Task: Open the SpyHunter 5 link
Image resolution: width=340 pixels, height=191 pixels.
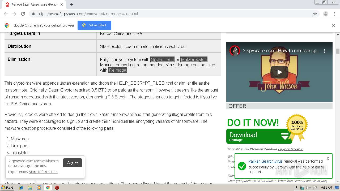Action: 162,59
